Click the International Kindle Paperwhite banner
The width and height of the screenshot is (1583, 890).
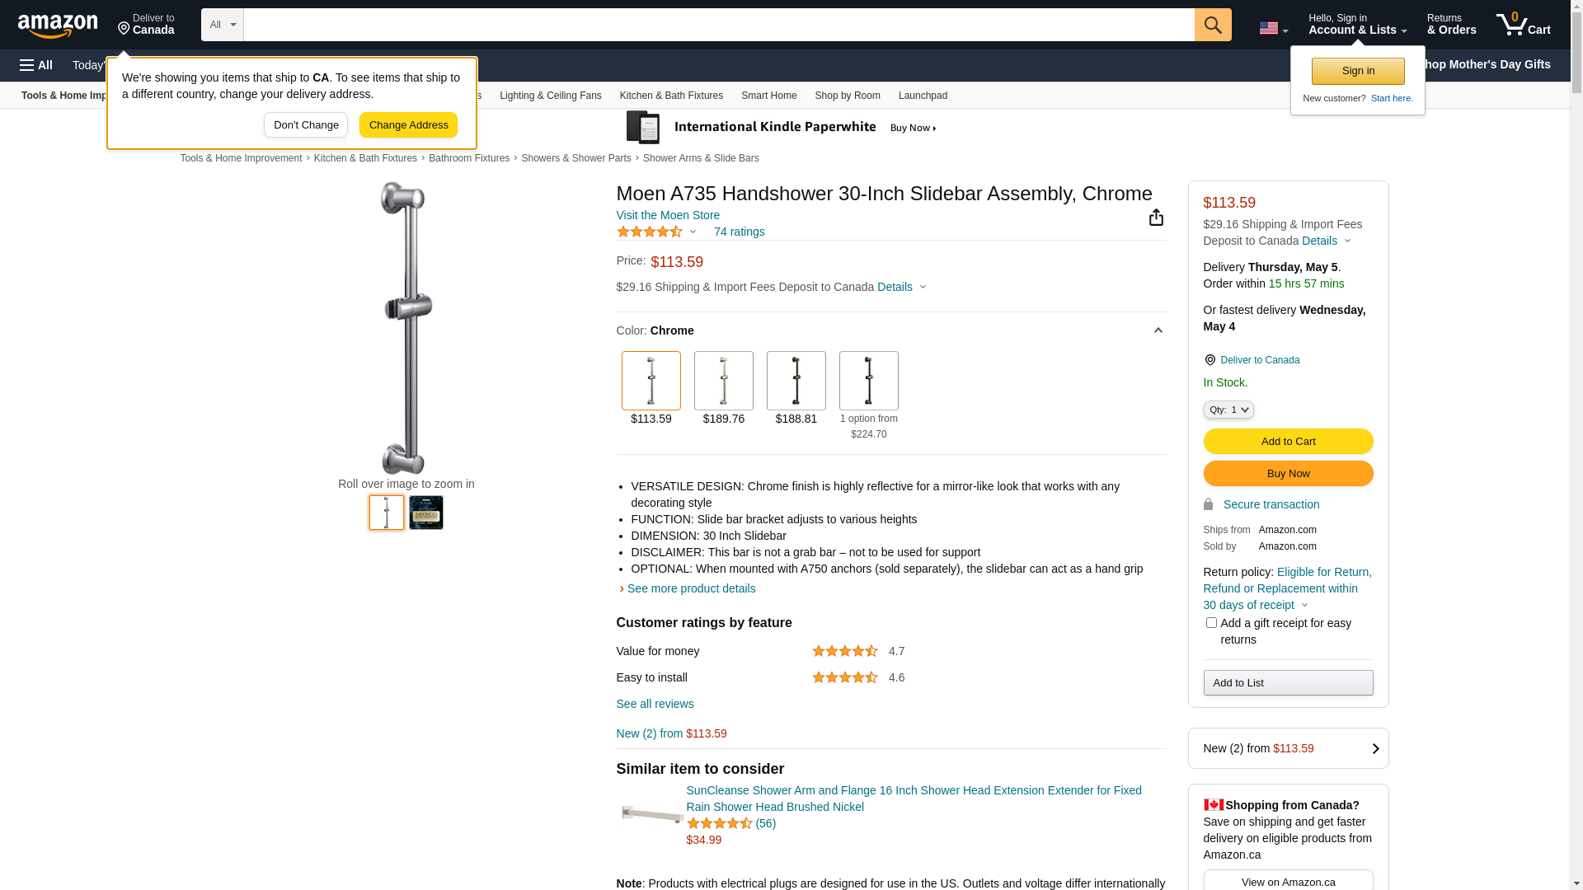(x=781, y=128)
